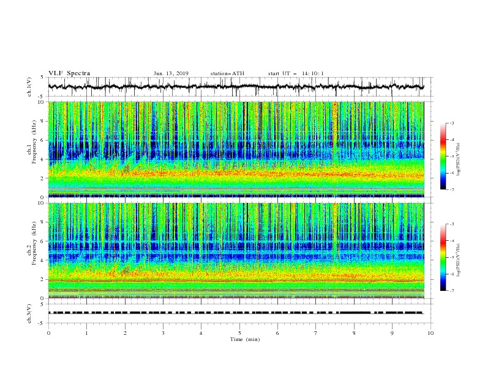Click inside the ch.1 spectrogram panel

coord(236,149)
